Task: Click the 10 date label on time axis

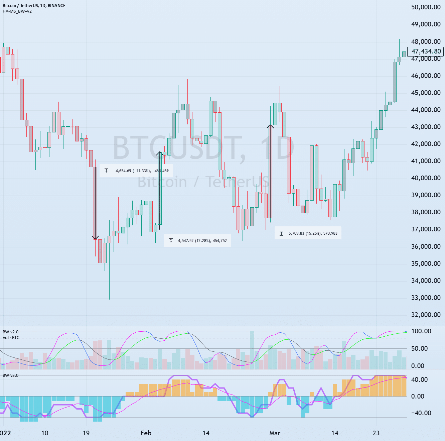Action: pyautogui.click(x=44, y=433)
